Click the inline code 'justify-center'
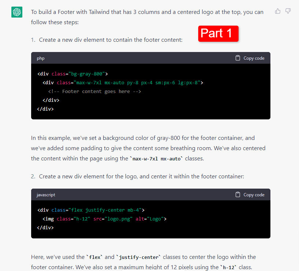Screen dimensions: 299x271 [139, 257]
